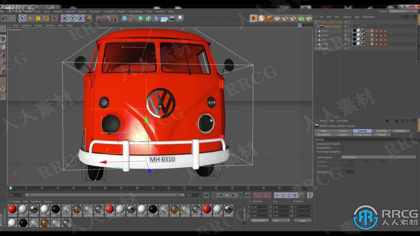
Task: Toggle X axis lock
Action: (x=65, y=18)
